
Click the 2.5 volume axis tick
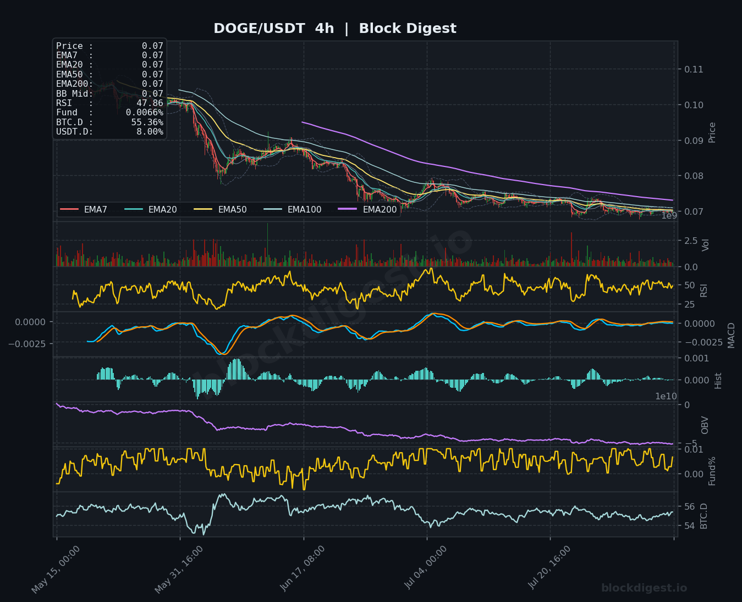click(691, 241)
